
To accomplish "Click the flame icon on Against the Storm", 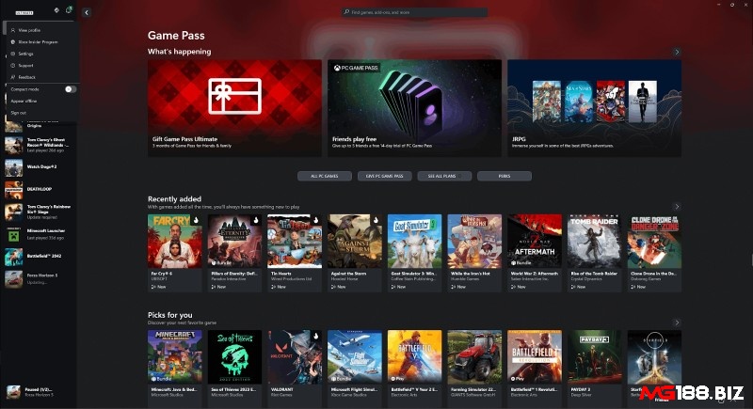I will (376, 220).
